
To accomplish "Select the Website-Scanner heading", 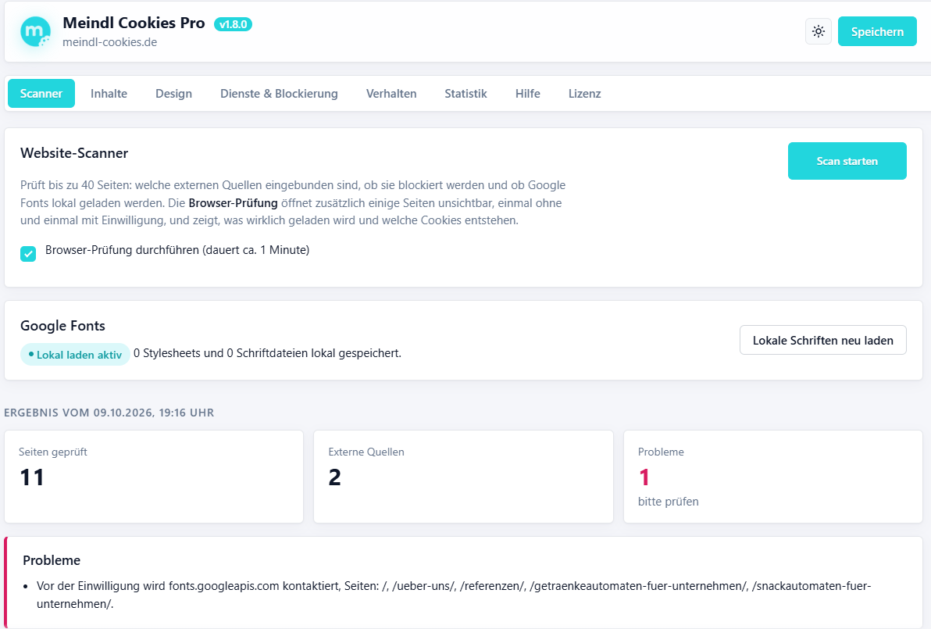I will pyautogui.click(x=74, y=153).
